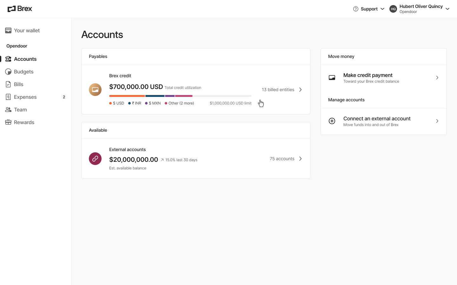Click the Make credit payment card icon
Image resolution: width=457 pixels, height=285 pixels.
[332, 78]
